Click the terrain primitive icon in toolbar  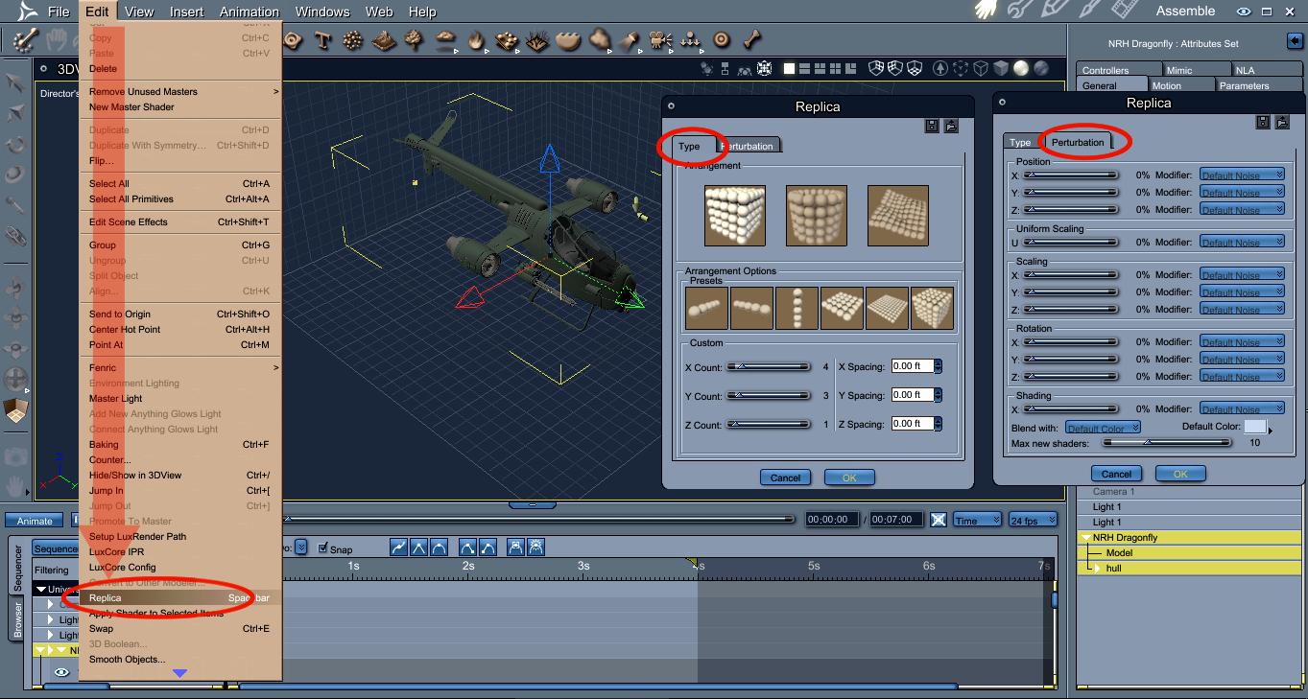[384, 40]
